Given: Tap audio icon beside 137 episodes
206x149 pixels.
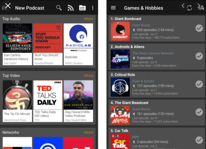Looking at the screenshot, I should (134, 86).
